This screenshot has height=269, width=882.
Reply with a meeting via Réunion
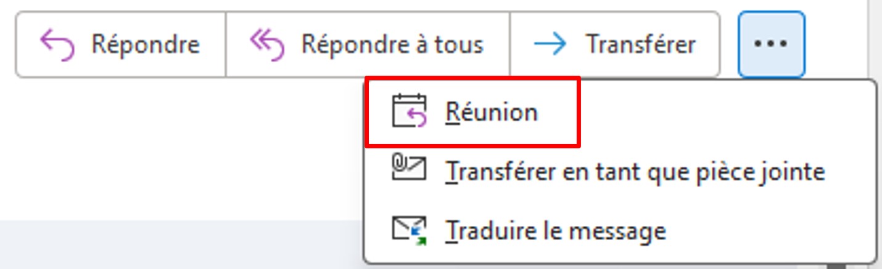(491, 112)
